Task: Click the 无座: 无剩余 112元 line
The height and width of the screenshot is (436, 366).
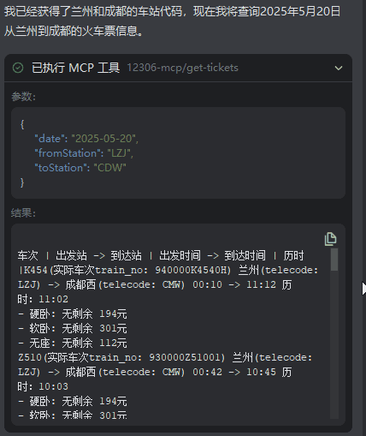Action: pyautogui.click(x=73, y=343)
